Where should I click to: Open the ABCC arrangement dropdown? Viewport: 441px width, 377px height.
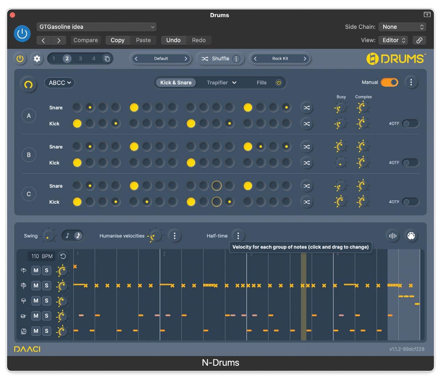pyautogui.click(x=60, y=83)
